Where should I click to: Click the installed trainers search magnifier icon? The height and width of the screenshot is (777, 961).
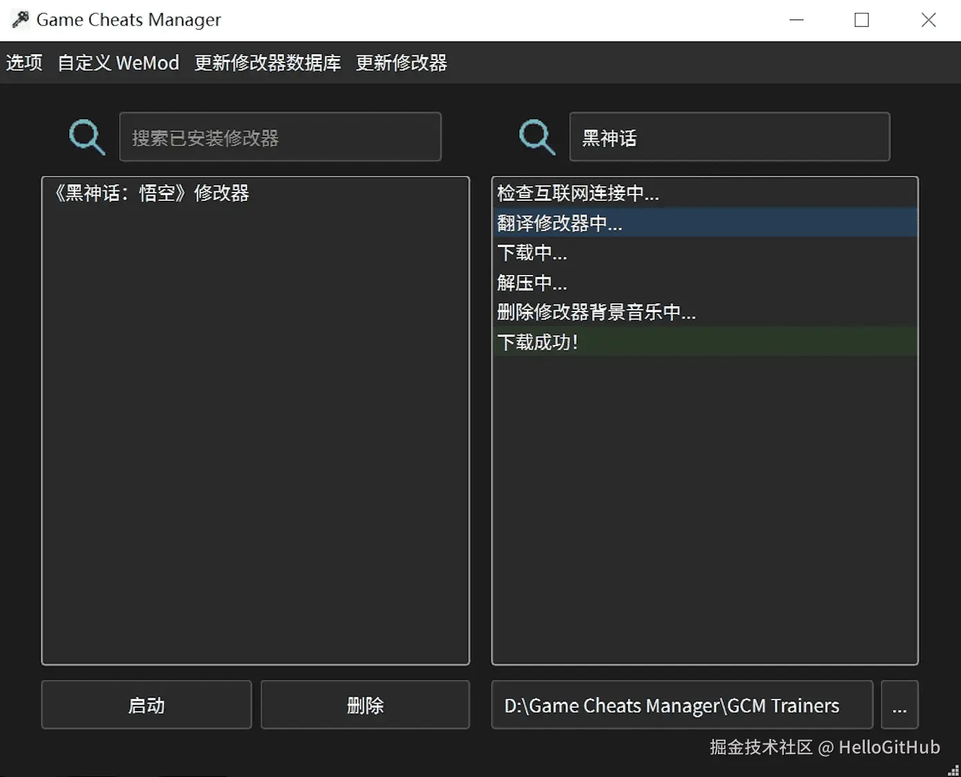pyautogui.click(x=87, y=137)
